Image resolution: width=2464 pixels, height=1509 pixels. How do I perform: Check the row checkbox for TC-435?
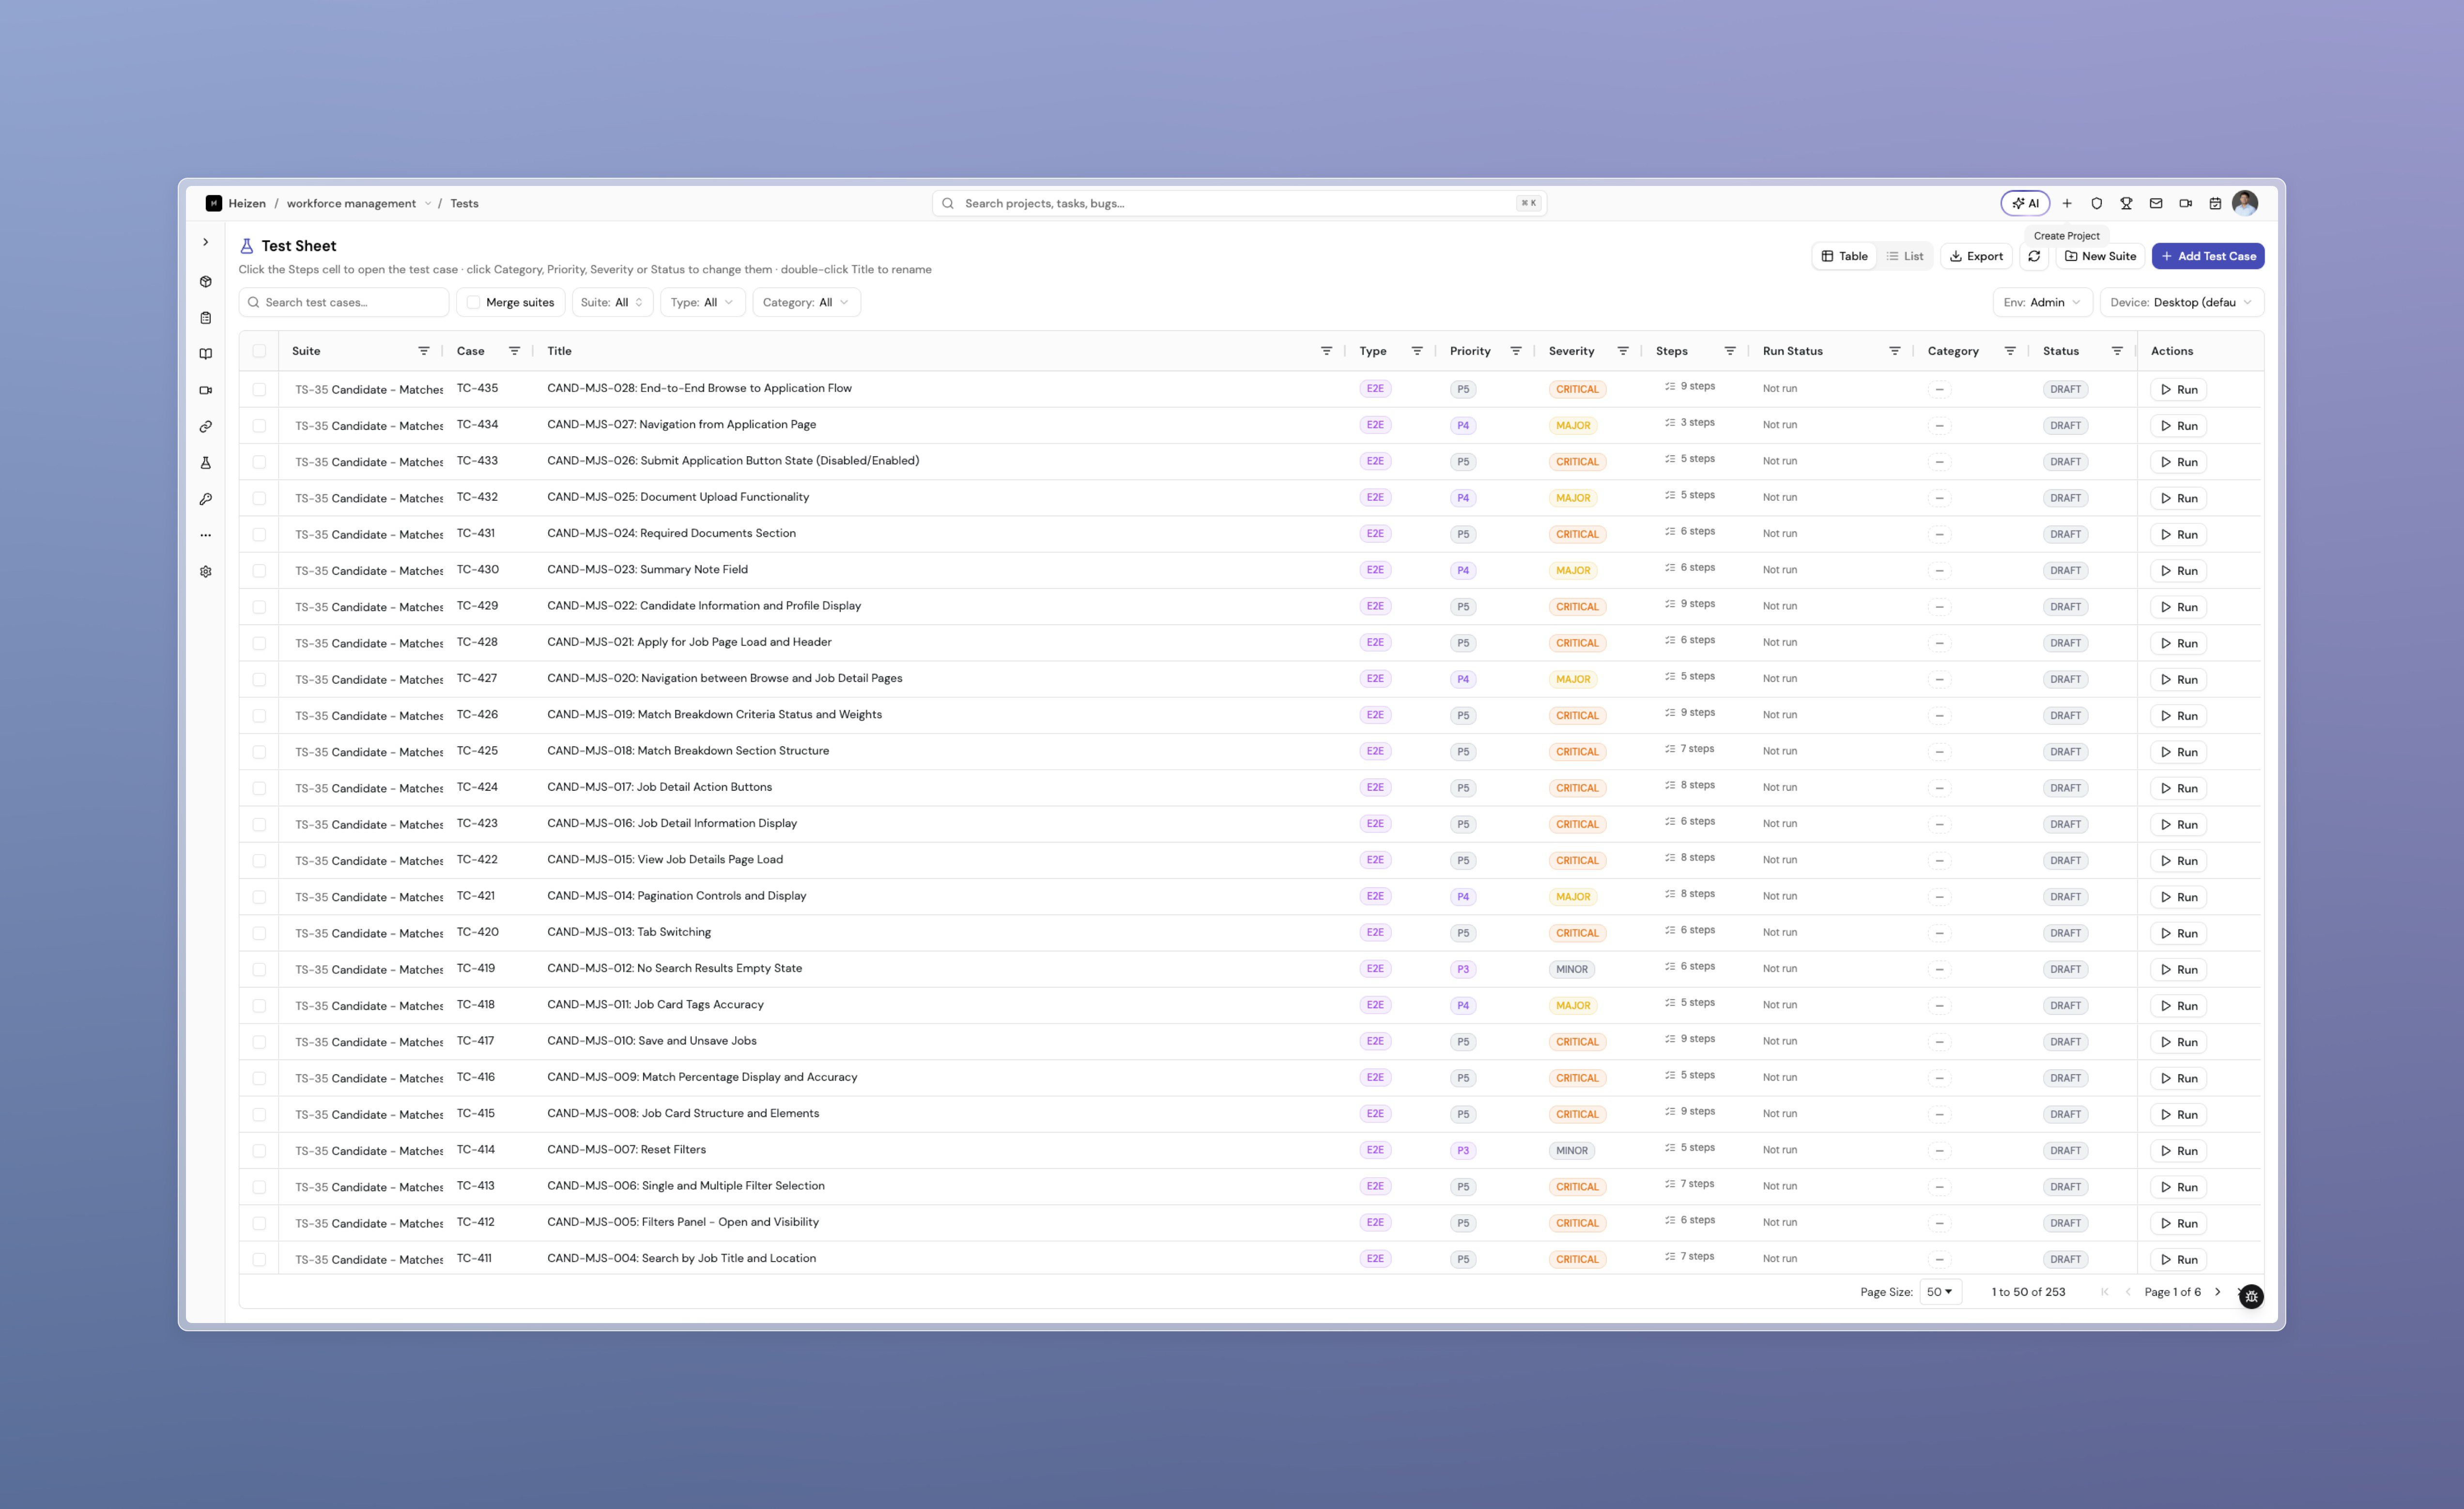pos(259,389)
